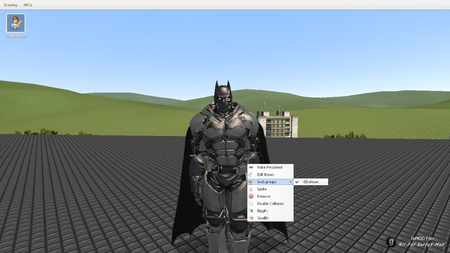Select Ignite from the context menu
The image size is (450, 253).
coord(270,189)
